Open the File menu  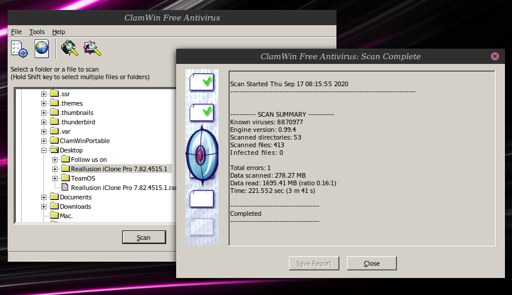click(x=16, y=32)
